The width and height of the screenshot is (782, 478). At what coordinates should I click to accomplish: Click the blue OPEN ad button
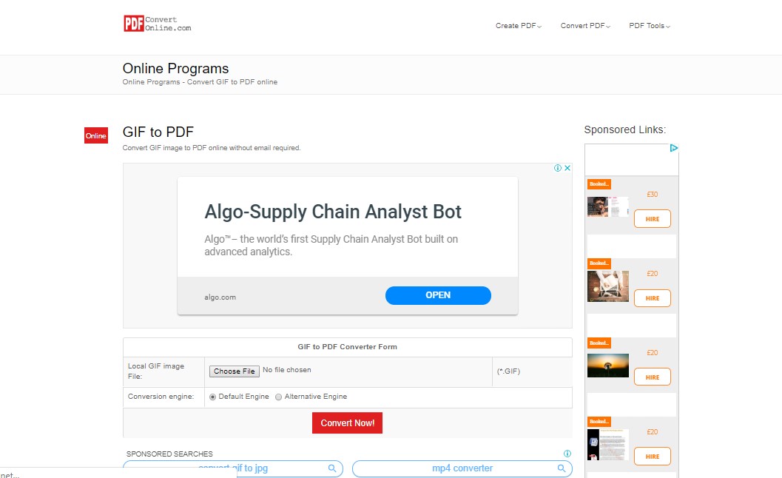[x=438, y=295]
